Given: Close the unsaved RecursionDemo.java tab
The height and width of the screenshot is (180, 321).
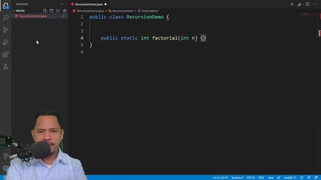Looking at the screenshot, I should (106, 4).
